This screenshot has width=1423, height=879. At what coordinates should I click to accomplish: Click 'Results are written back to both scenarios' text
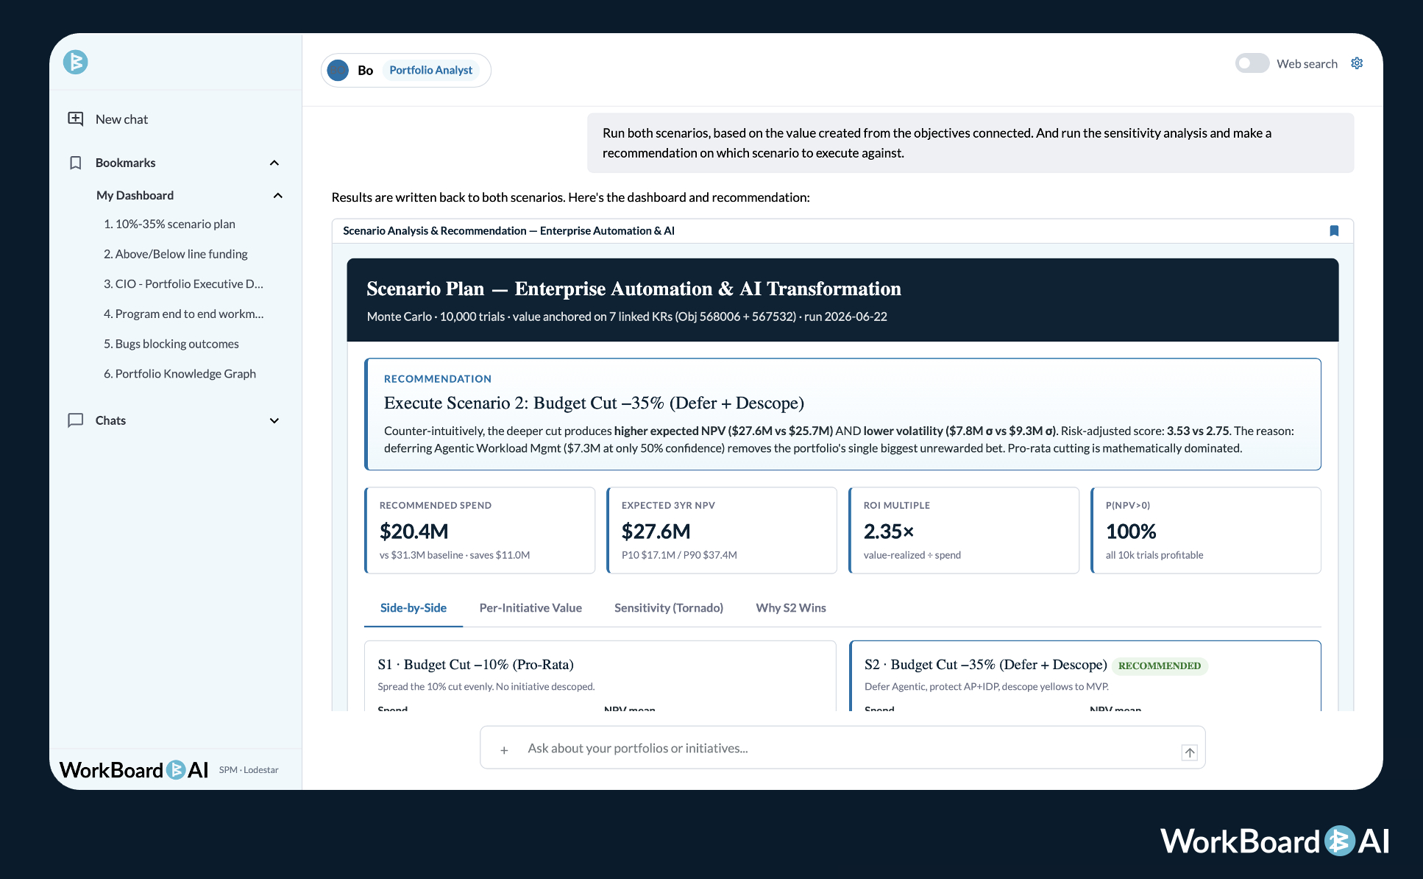pyautogui.click(x=570, y=197)
